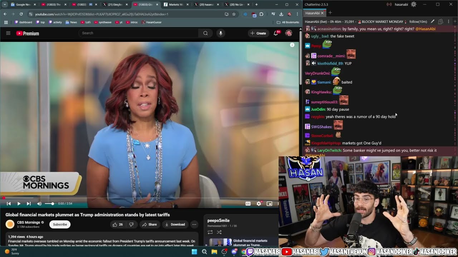This screenshot has height=257, width=458.
Task: Open the LoFi bookmark
Action: point(86,22)
